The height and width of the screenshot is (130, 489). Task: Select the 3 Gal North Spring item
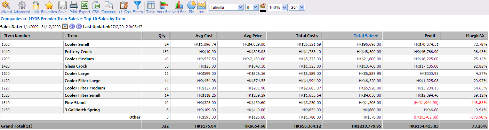pos(82,110)
